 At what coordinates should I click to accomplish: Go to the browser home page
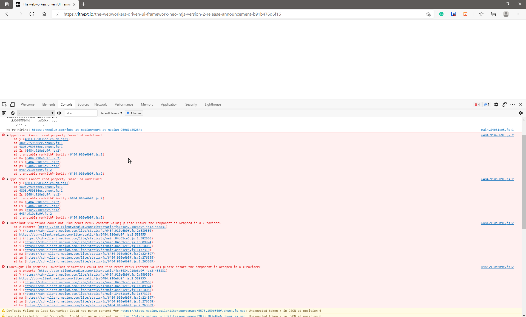coord(44,14)
